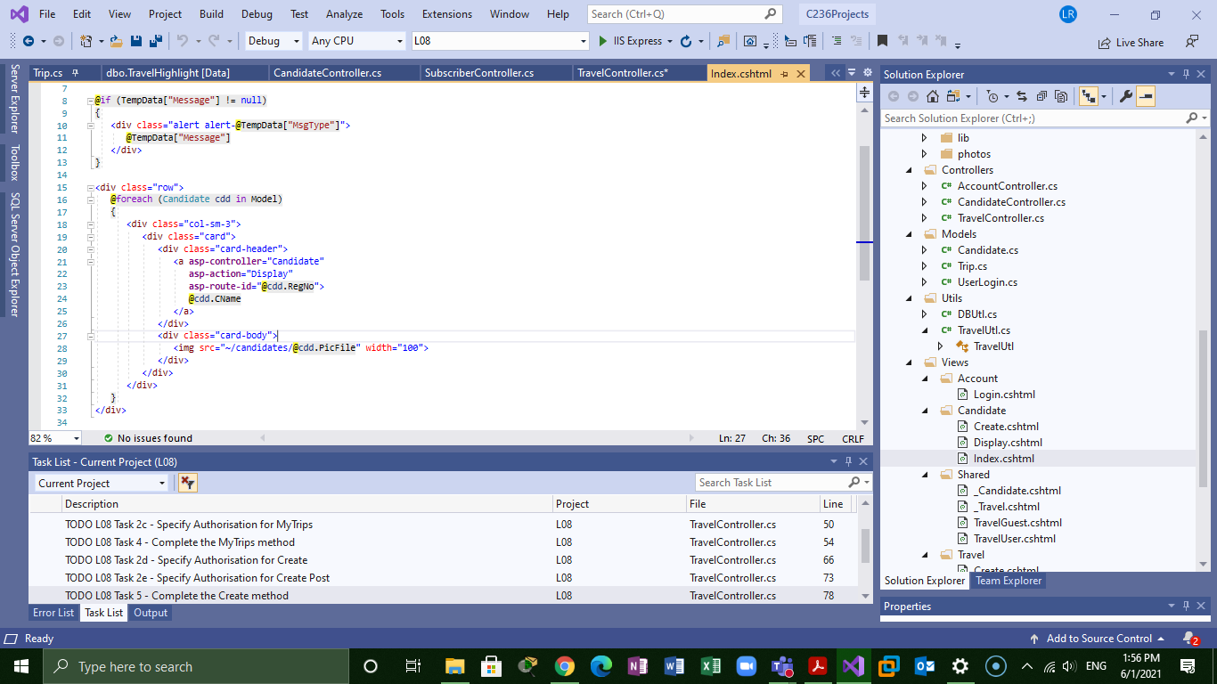Switch to the Error List tab
1217x684 pixels.
click(53, 613)
